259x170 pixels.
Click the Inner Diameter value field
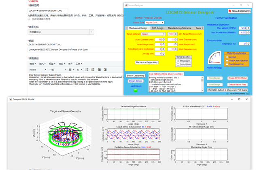[x=171, y=40]
